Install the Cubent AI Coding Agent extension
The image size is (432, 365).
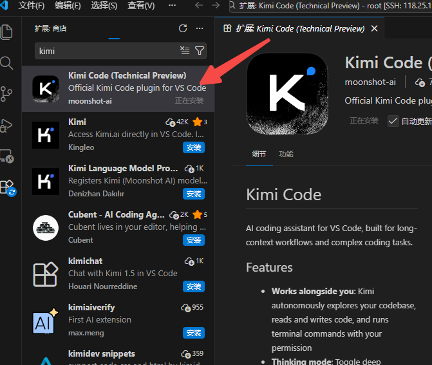tap(194, 240)
